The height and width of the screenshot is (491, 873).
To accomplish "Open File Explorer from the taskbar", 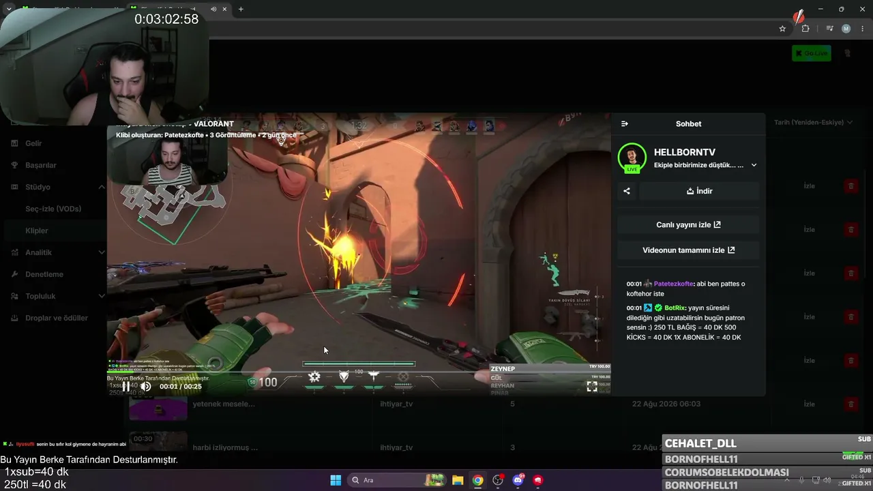I will (x=458, y=480).
